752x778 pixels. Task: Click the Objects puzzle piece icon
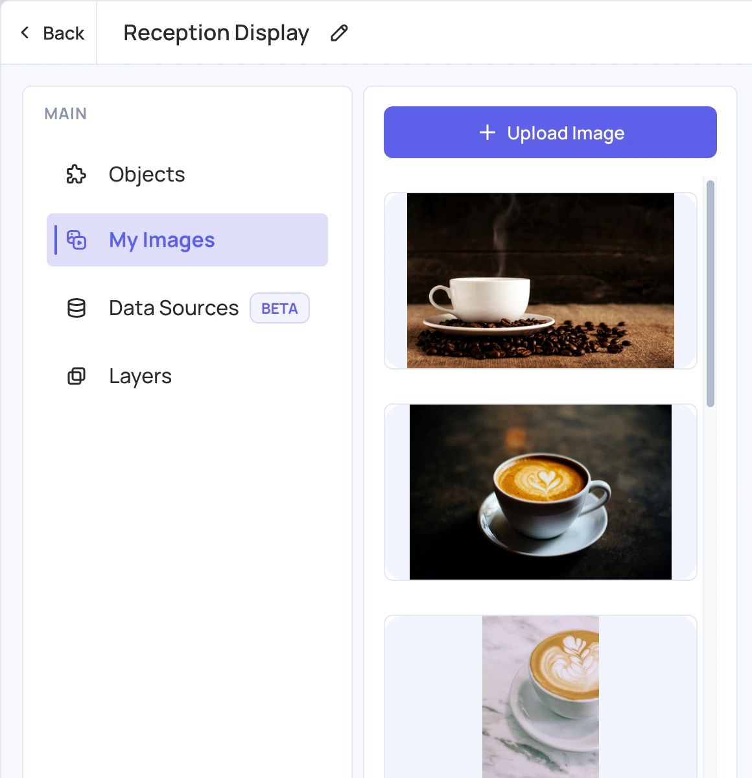(x=76, y=174)
